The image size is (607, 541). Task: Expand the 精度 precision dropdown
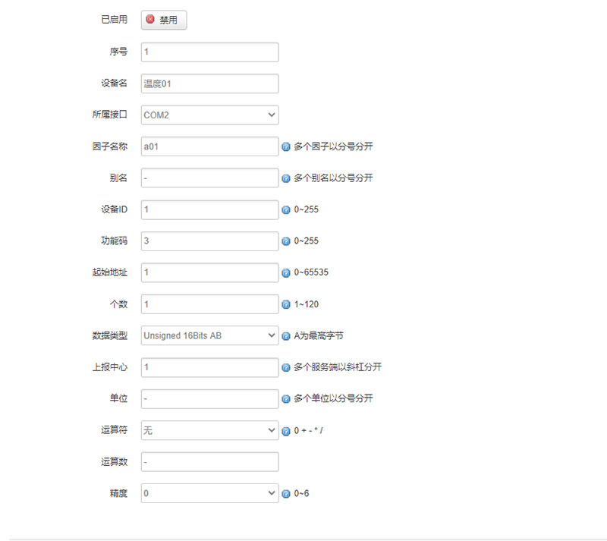coord(209,493)
